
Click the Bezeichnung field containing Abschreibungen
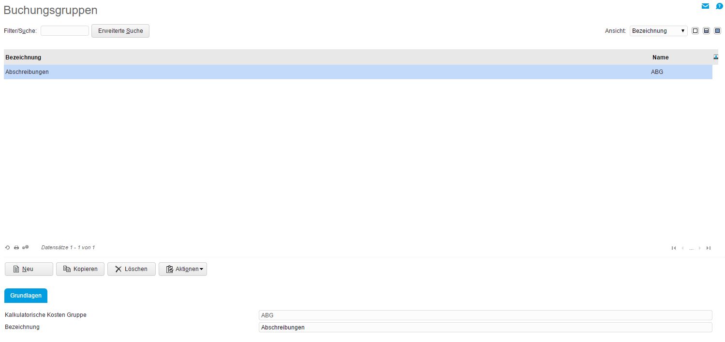click(x=486, y=327)
